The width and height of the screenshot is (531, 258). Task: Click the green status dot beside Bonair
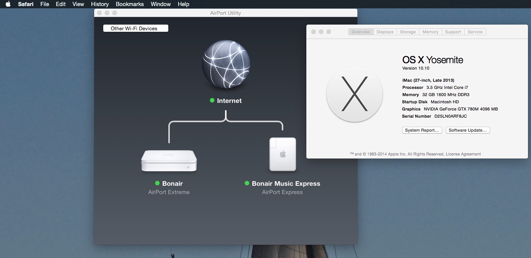pyautogui.click(x=157, y=183)
